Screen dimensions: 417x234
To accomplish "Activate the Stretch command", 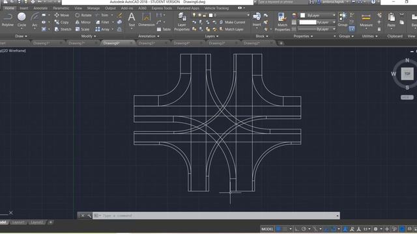I will coord(63,29).
